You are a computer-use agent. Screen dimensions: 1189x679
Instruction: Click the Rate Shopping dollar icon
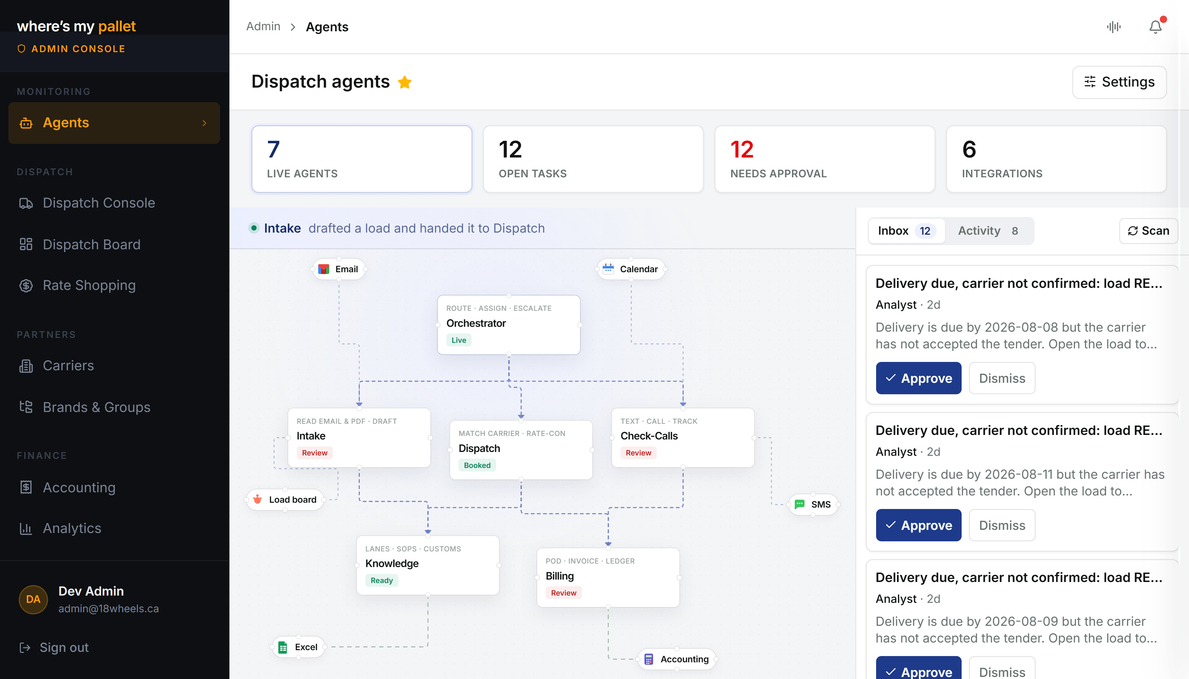click(26, 285)
